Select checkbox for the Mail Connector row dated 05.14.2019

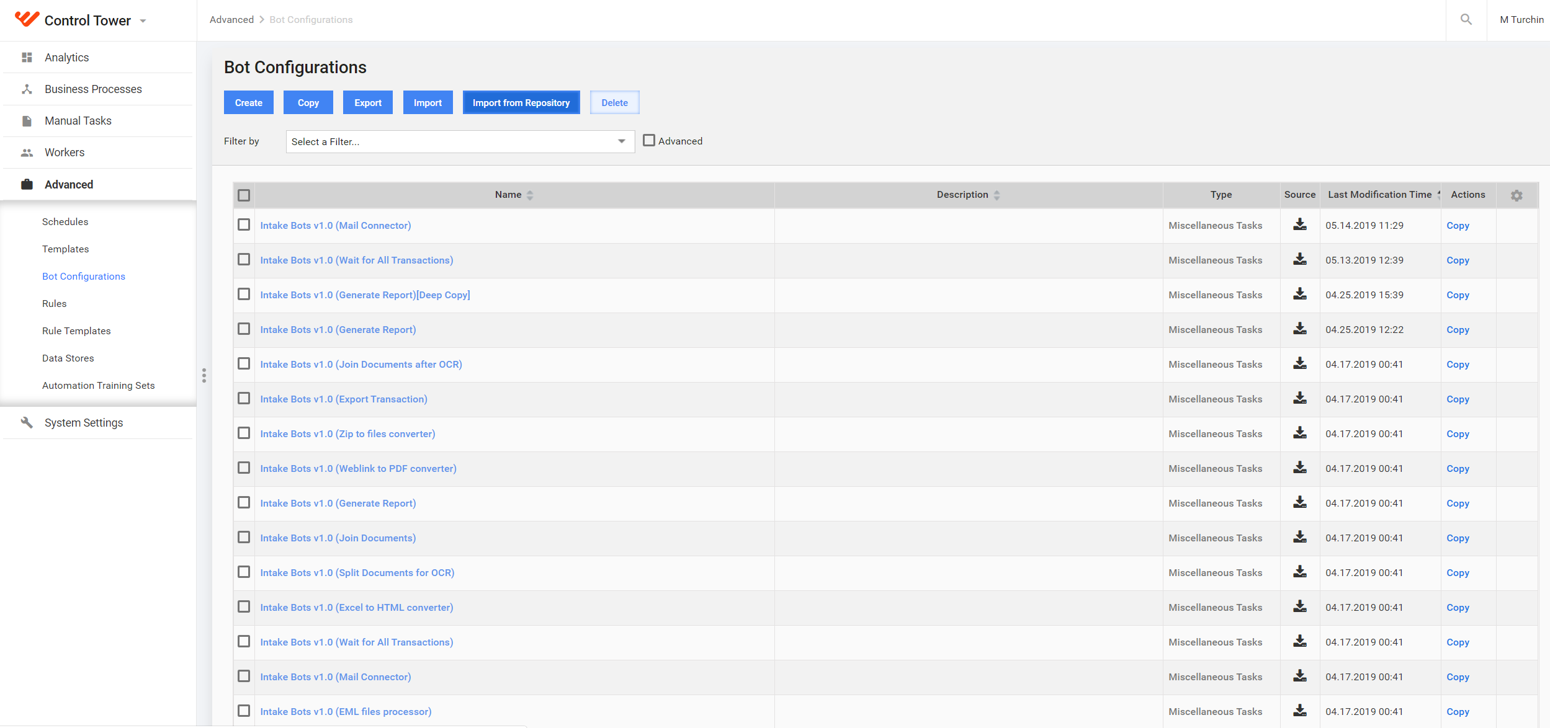pos(244,224)
